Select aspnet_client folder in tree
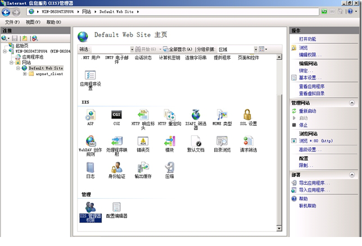The height and width of the screenshot is (246, 362). [49, 74]
